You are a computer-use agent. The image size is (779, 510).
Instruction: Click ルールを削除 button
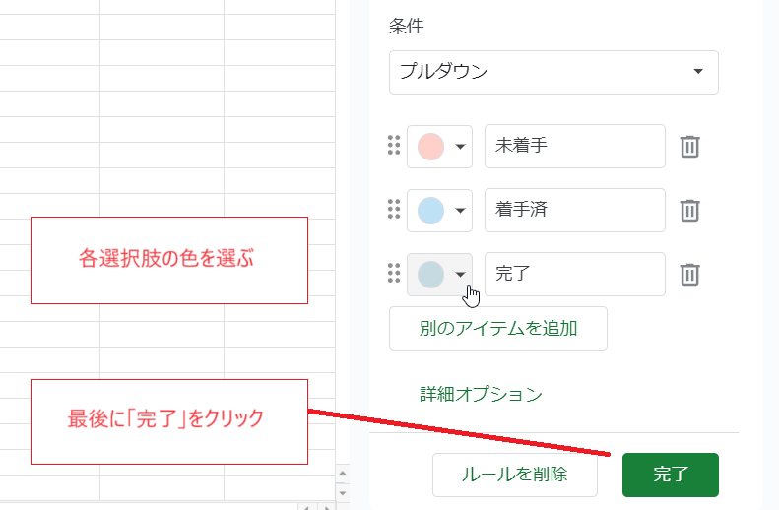point(515,475)
